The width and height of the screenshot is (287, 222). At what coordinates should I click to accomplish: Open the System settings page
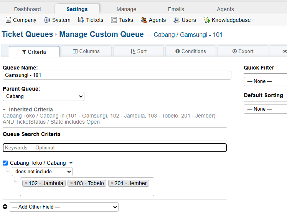[57, 20]
